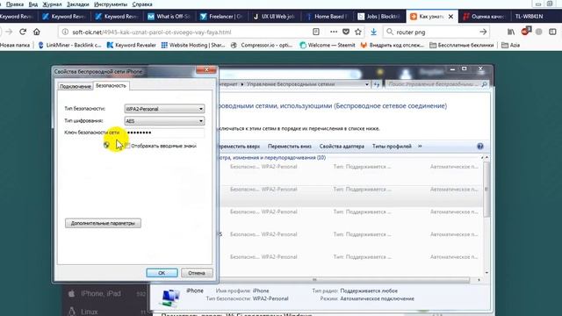The image size is (562, 316).
Task: Bookmark this page with star icon
Action: tap(358, 32)
